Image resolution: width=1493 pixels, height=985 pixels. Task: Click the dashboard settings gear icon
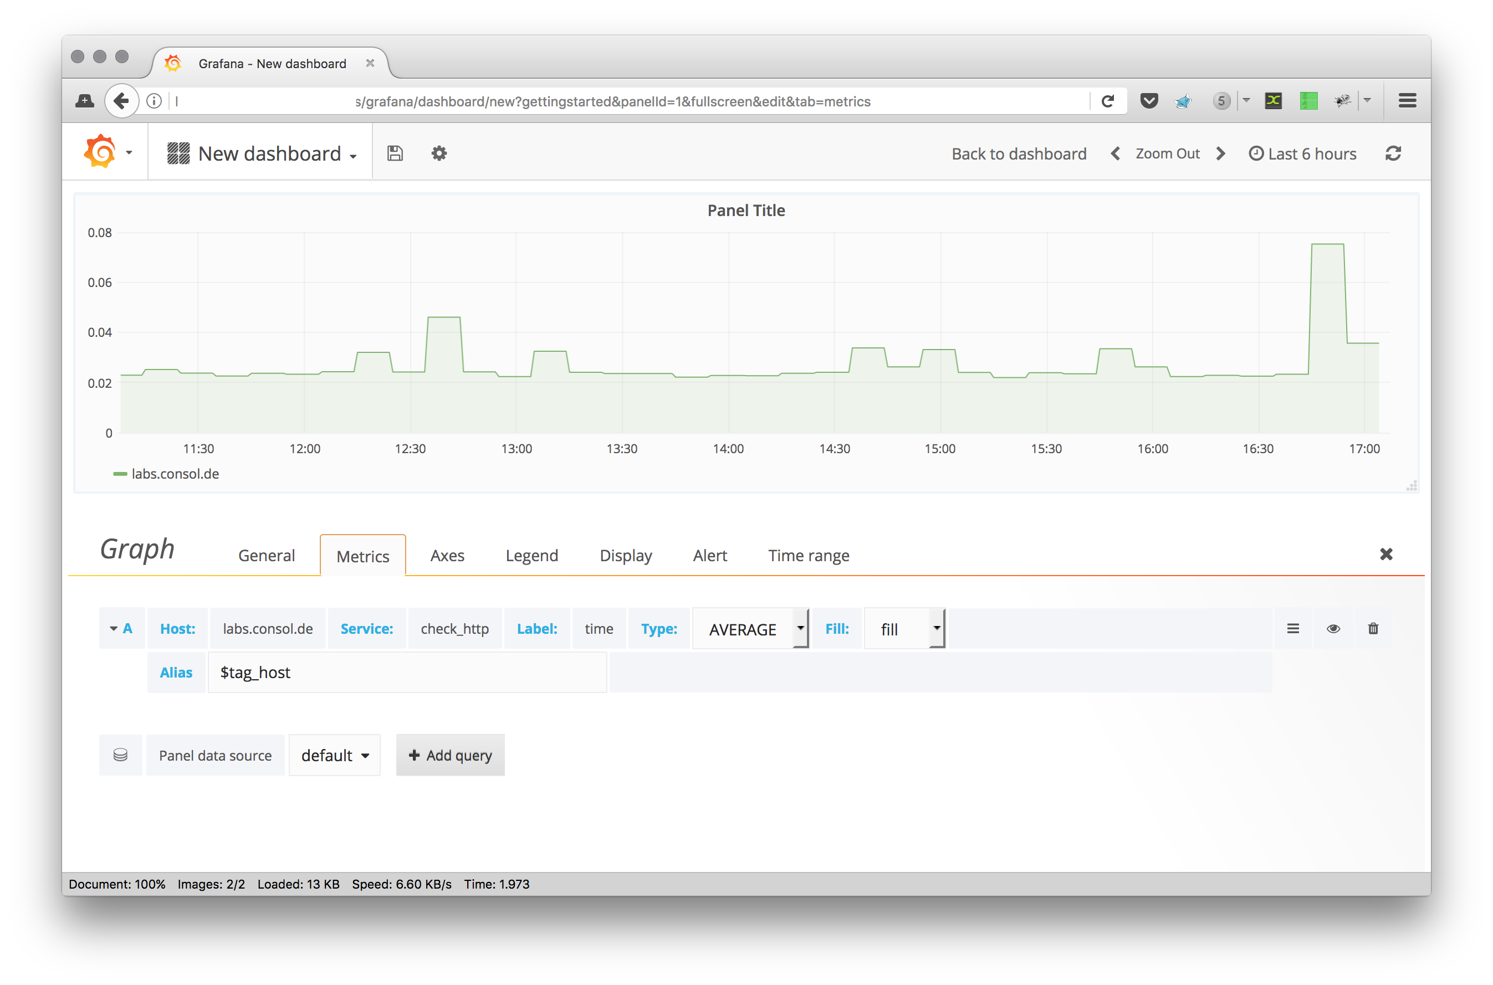click(x=438, y=153)
